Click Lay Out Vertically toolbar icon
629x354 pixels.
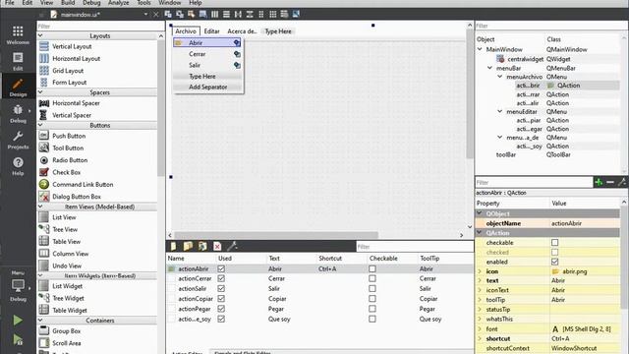(226, 15)
